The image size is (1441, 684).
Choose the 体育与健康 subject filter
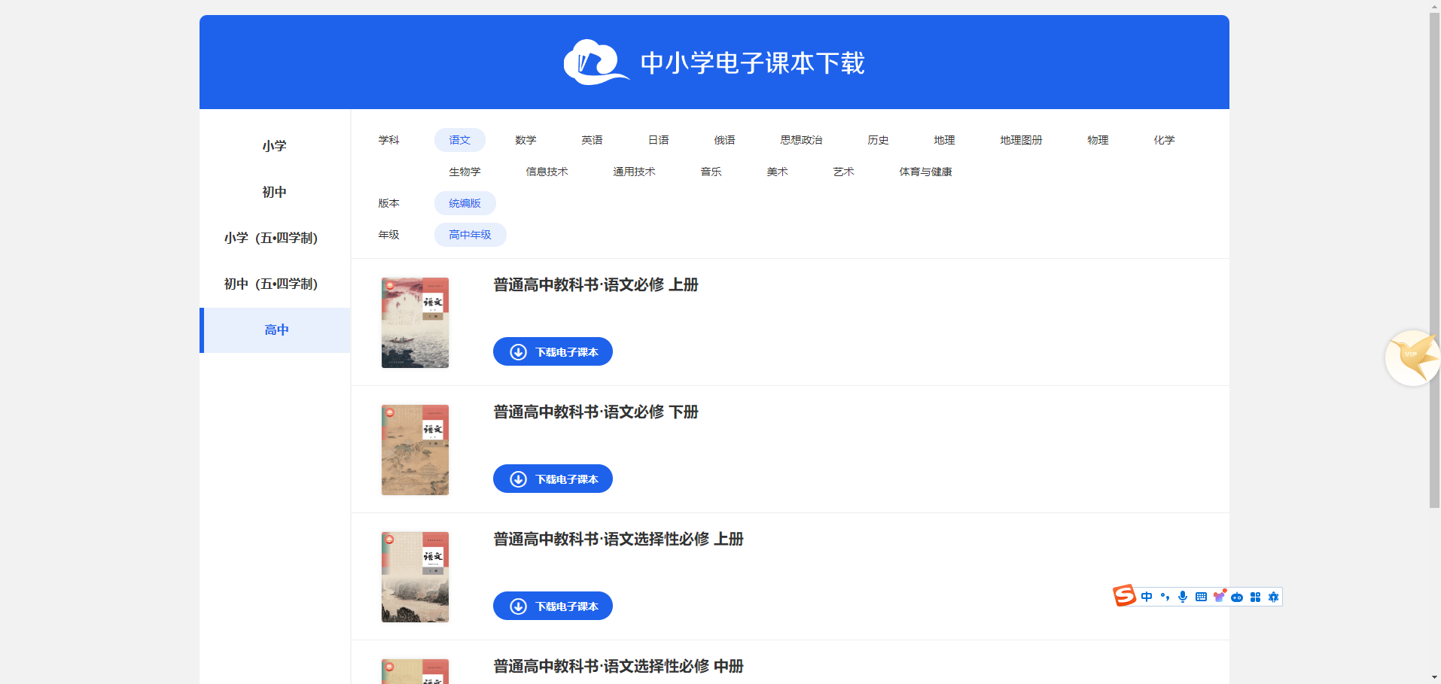pos(925,172)
